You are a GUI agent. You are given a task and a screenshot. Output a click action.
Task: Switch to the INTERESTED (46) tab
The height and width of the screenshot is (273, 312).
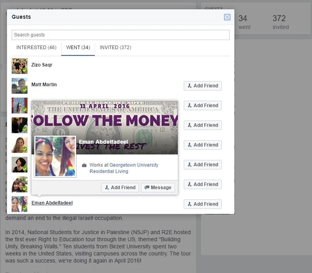tap(36, 47)
